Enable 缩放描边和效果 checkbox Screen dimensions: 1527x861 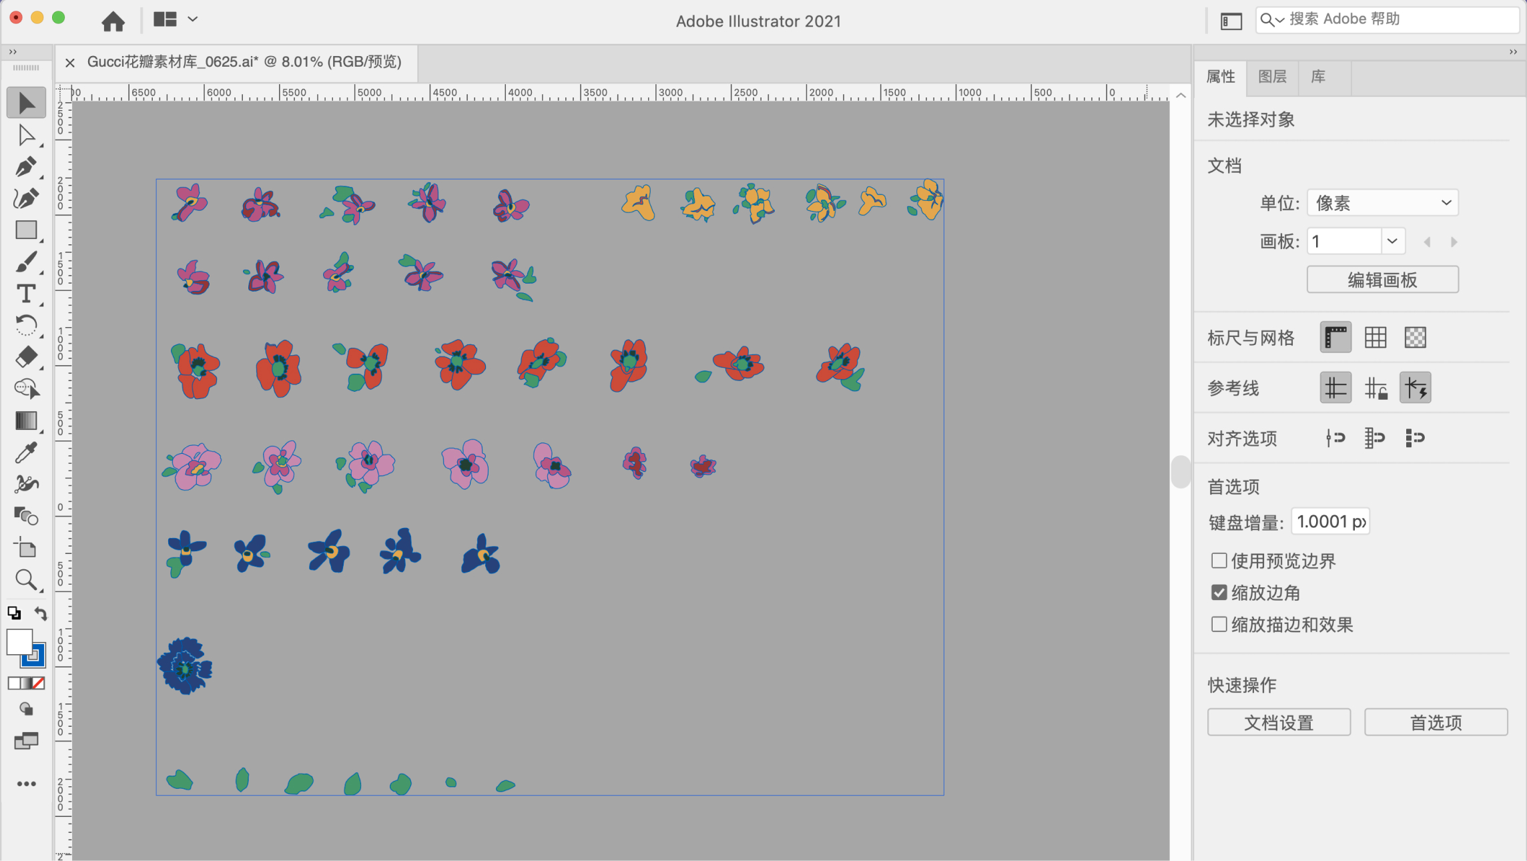[x=1219, y=624]
